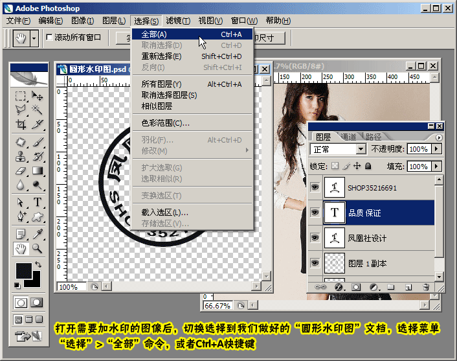Select the 凤凰社设计 layer thumbnail
The image size is (457, 361).
[334, 238]
